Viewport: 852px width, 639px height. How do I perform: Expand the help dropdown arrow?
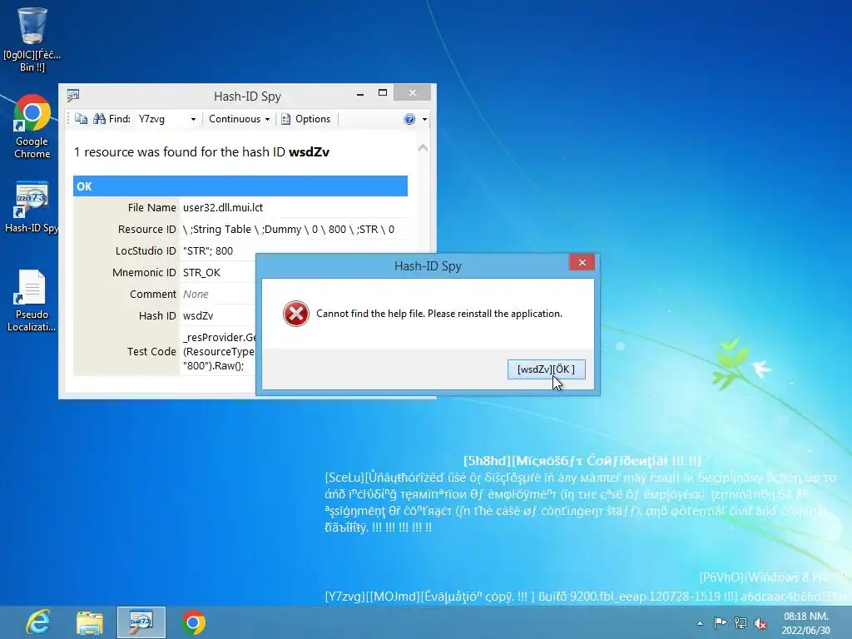coord(425,120)
